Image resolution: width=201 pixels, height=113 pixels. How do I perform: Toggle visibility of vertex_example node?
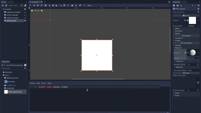pos(25,15)
